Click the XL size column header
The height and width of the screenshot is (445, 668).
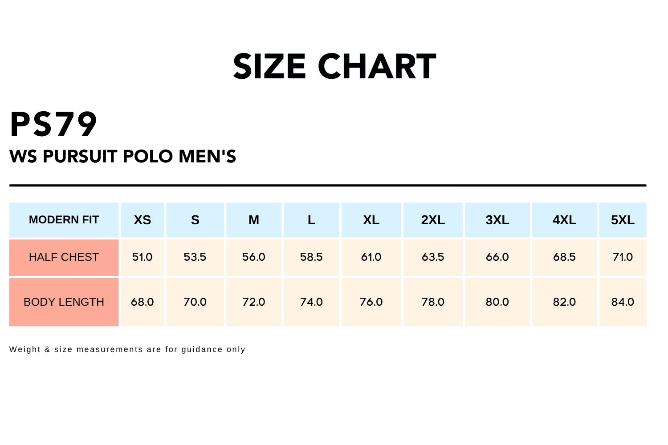371,220
